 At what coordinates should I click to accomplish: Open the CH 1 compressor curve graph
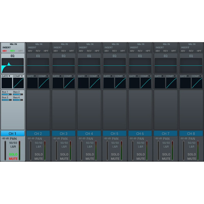click(18, 83)
